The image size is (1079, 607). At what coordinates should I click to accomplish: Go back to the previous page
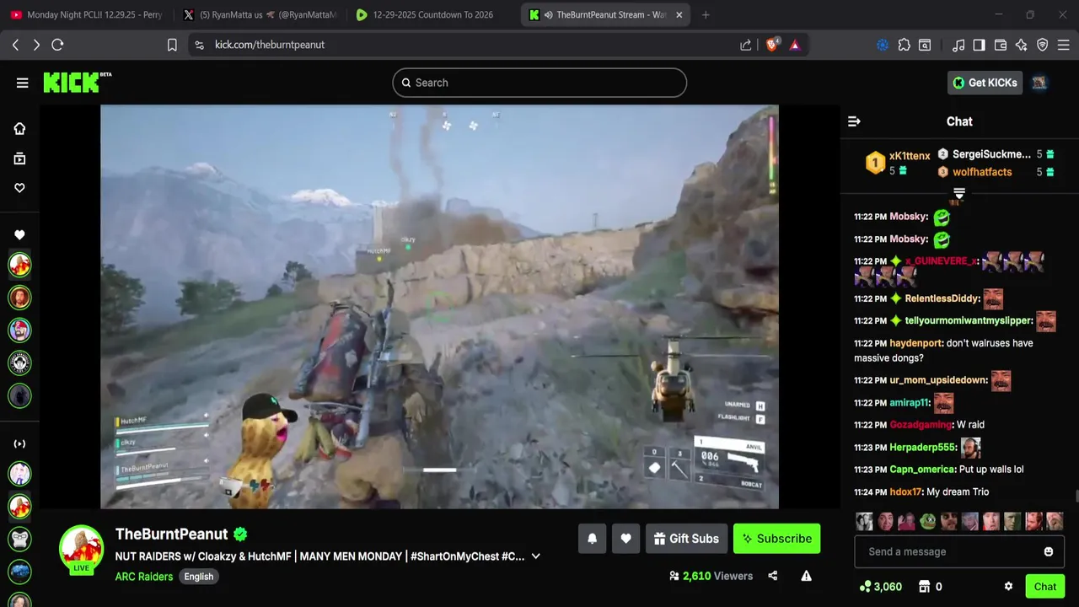(x=15, y=45)
